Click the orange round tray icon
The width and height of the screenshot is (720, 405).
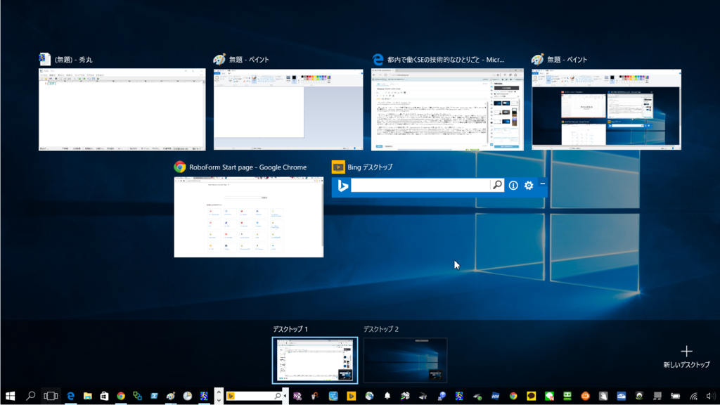585,396
